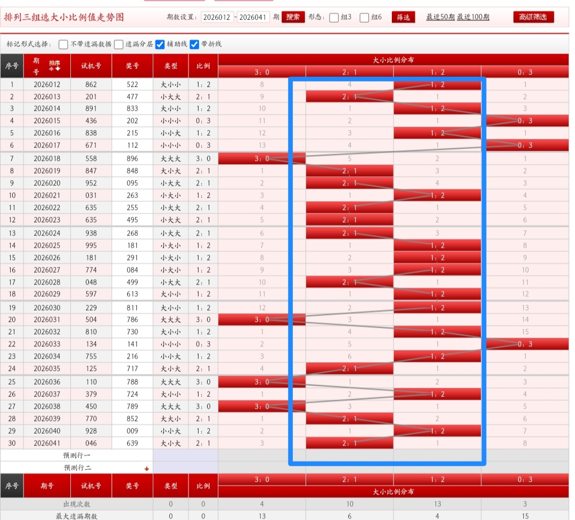575x520 pixels.
Task: Enable the 不带遗漏数据 checkbox
Action: tap(63, 44)
